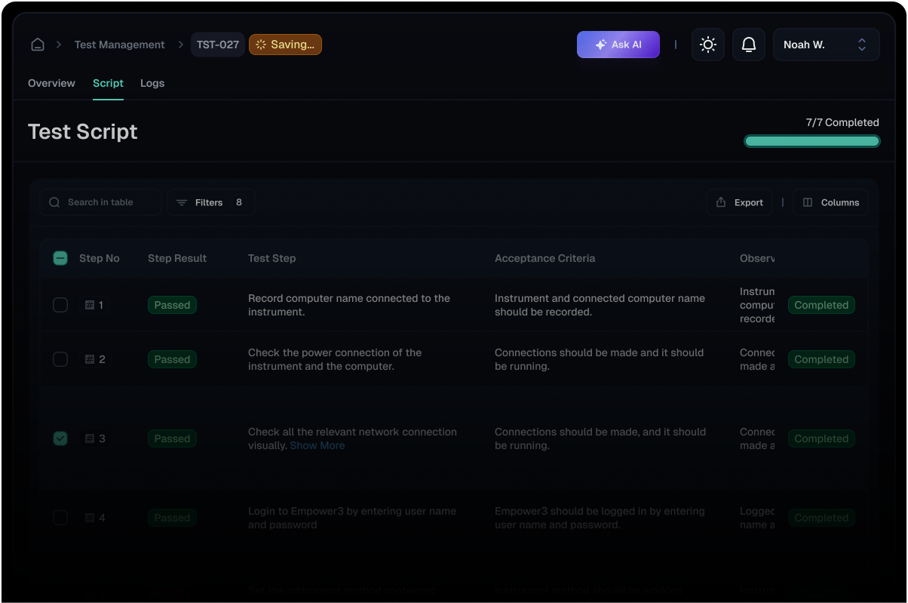This screenshot has width=908, height=603.
Task: Select the checkbox for step 1
Action: coord(60,305)
